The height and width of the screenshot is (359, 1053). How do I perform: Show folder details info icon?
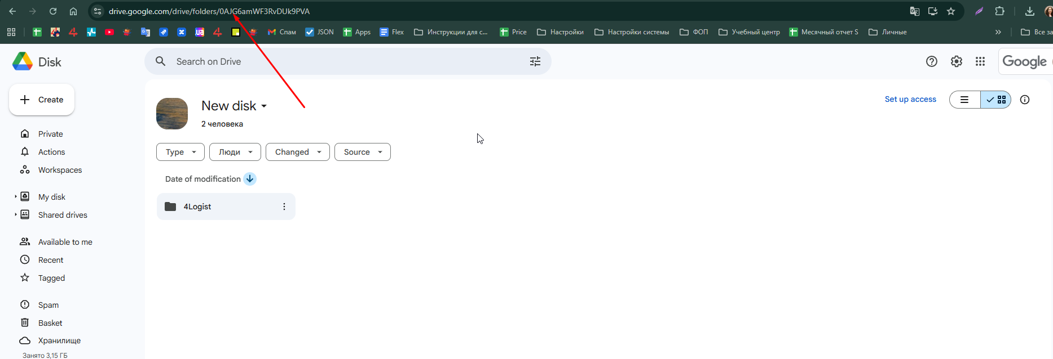pos(1025,100)
